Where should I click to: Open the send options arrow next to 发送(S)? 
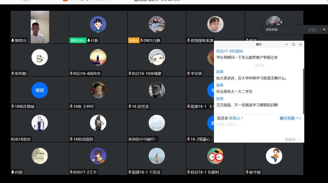pos(300,139)
